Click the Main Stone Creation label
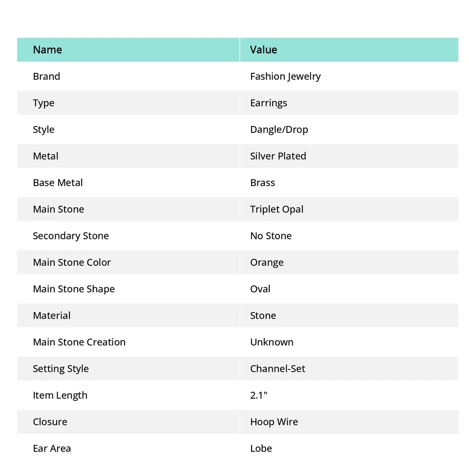The height and width of the screenshot is (469, 469). pos(79,342)
